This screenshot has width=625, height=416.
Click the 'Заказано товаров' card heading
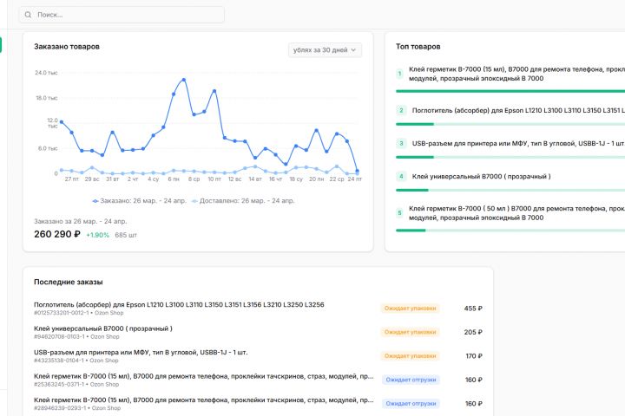[67, 47]
